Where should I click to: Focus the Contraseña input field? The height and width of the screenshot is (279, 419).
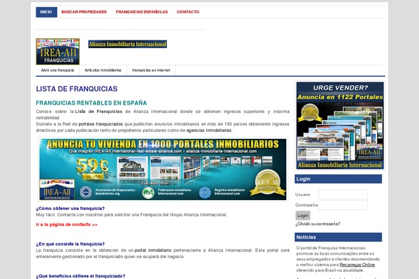[x=343, y=205]
